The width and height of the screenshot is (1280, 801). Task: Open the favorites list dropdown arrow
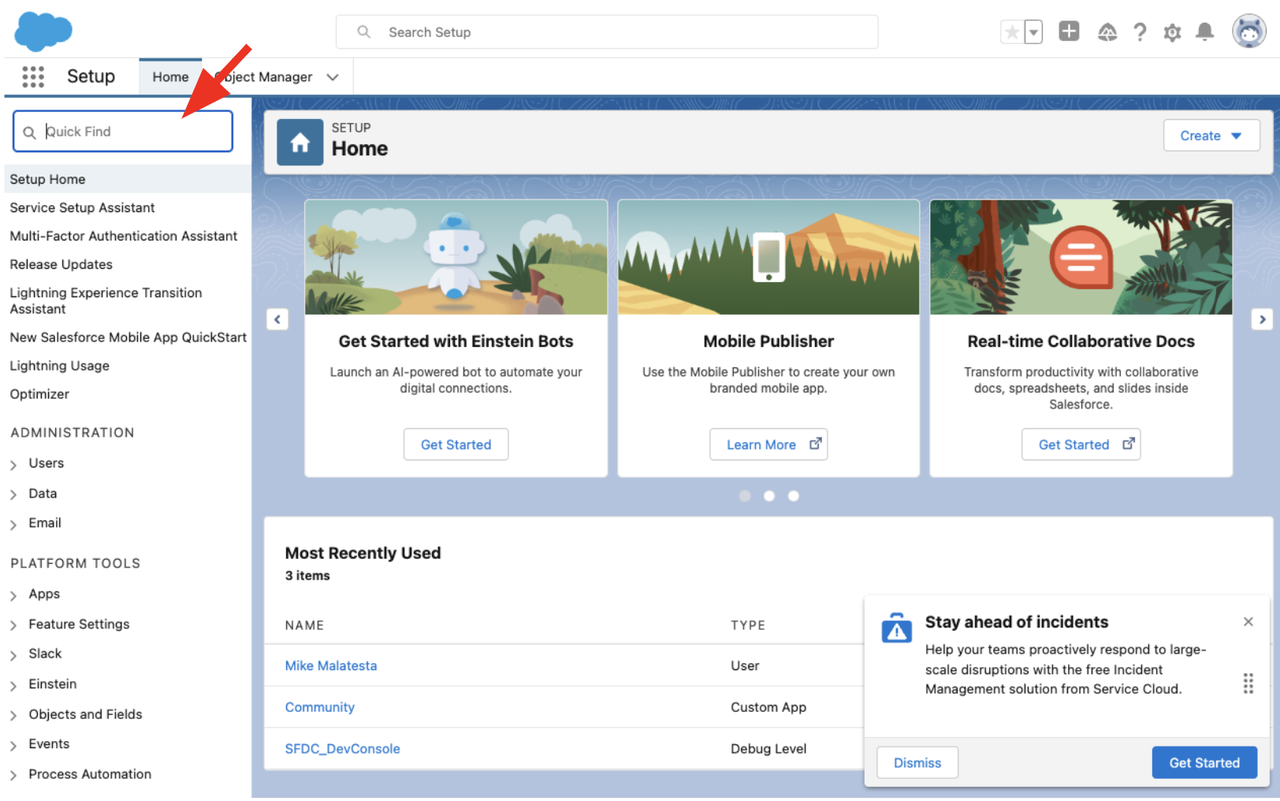point(1033,32)
